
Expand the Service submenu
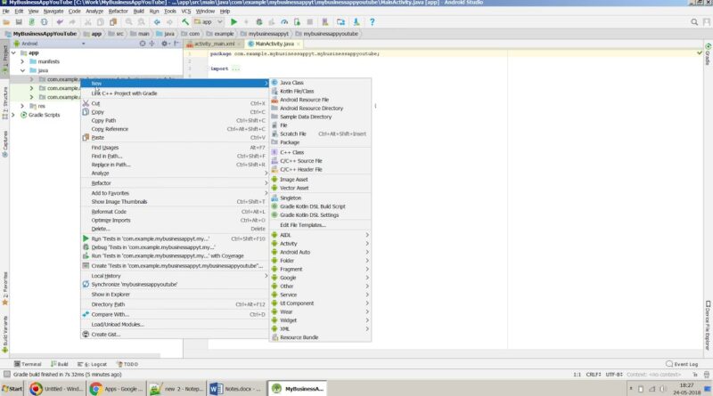click(320, 295)
